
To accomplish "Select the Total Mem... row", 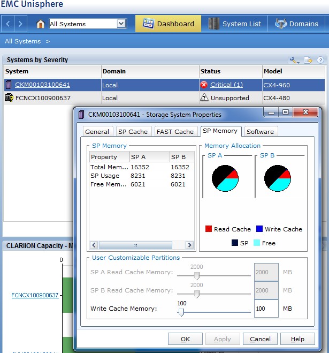I will click(142, 167).
